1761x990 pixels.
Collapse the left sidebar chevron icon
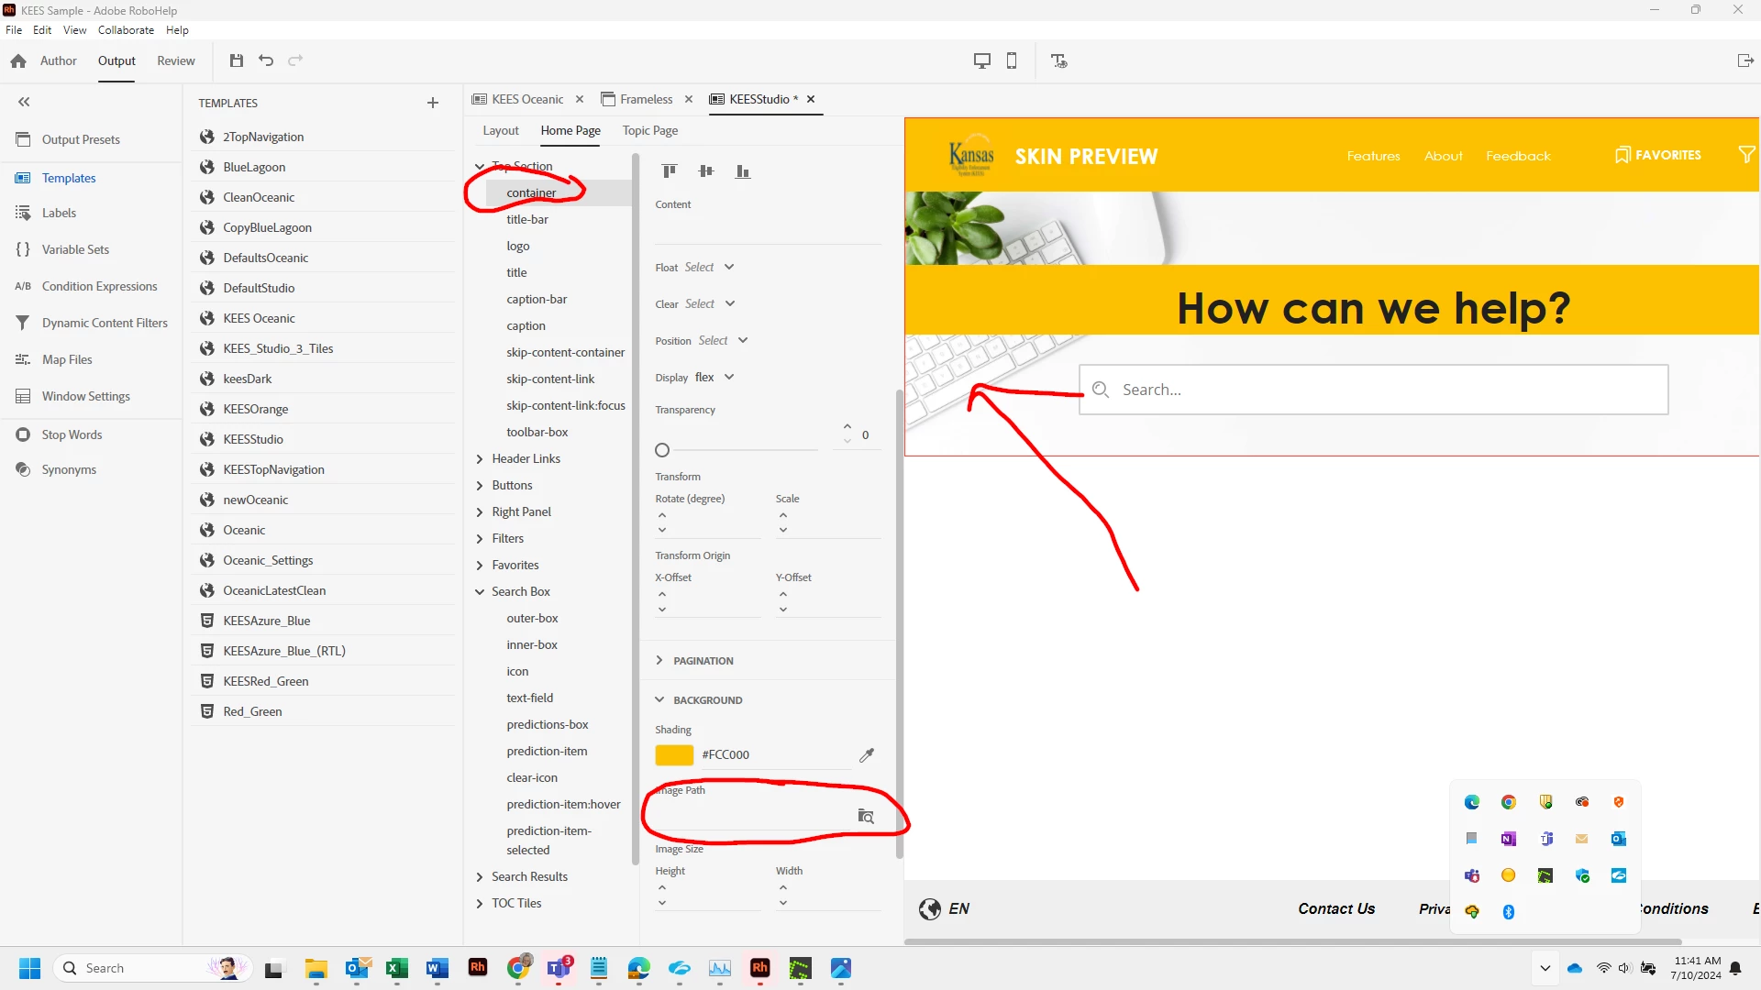click(x=24, y=102)
